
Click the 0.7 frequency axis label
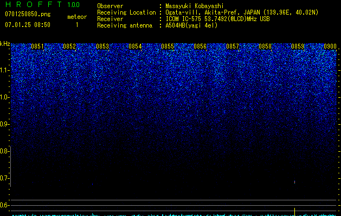[x=4, y=178]
